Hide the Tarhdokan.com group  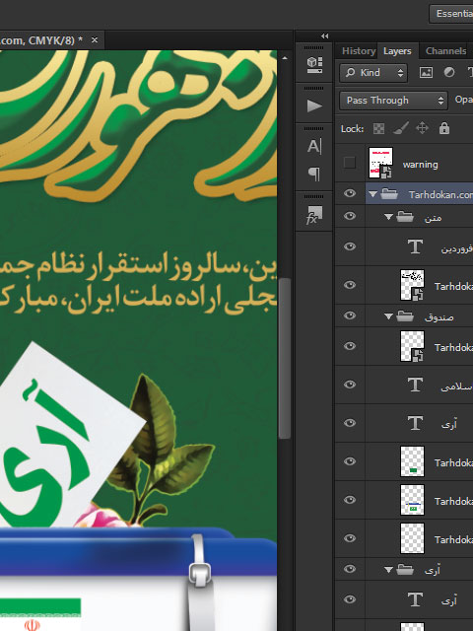[x=350, y=193]
